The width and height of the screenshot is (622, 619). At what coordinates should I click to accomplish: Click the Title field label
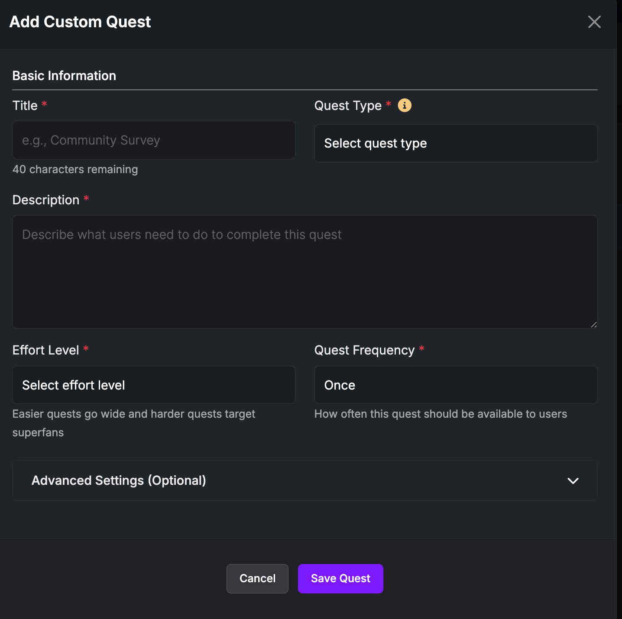(25, 106)
